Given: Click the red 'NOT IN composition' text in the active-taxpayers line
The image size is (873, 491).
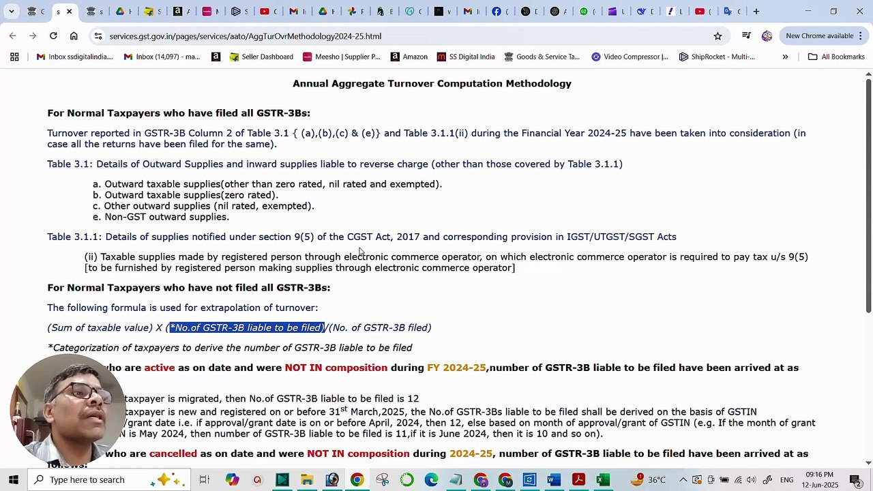Looking at the screenshot, I should 336,368.
